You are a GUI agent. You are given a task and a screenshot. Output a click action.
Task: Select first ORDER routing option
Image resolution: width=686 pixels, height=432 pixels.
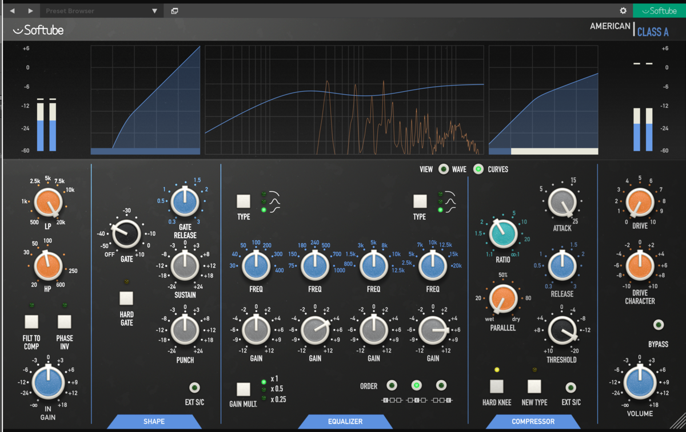point(392,386)
